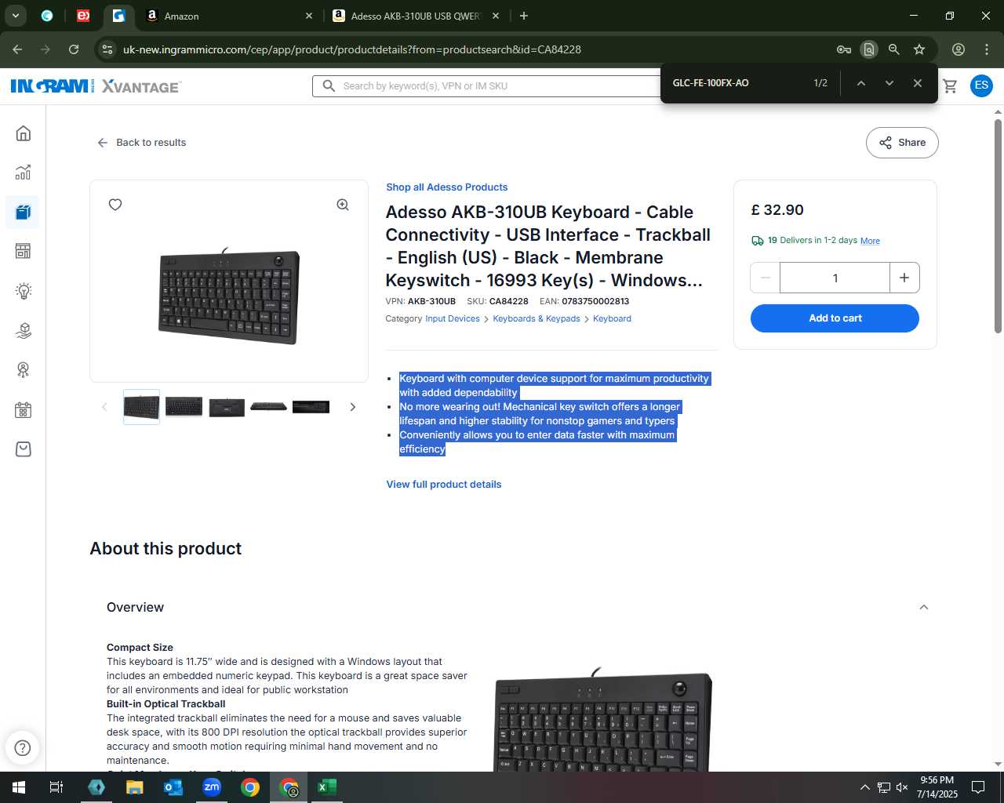Screen dimensions: 1004x803
Task: Open the calendar icon in left sidebar
Action: pyautogui.click(x=24, y=409)
